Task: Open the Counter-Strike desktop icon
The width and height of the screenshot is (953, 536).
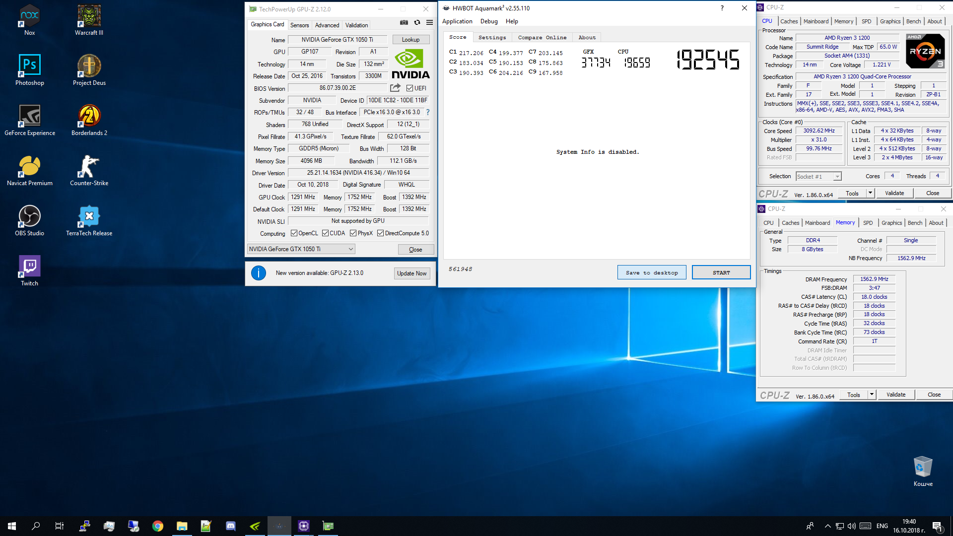Action: pyautogui.click(x=89, y=170)
